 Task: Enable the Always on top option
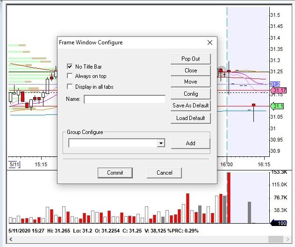(x=70, y=76)
